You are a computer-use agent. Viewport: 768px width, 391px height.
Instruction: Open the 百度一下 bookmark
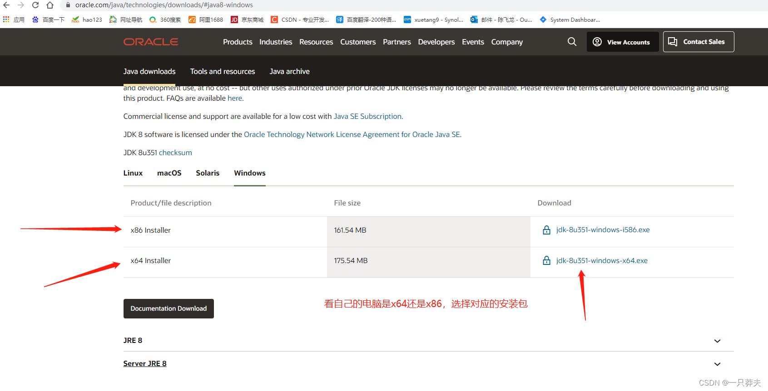tap(48, 20)
